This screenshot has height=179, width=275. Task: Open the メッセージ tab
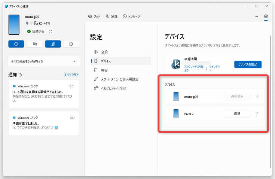click(132, 17)
